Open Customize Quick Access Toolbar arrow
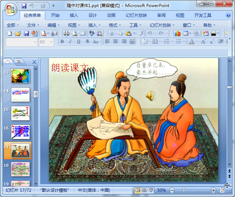The width and height of the screenshot is (235, 197). coord(53,6)
